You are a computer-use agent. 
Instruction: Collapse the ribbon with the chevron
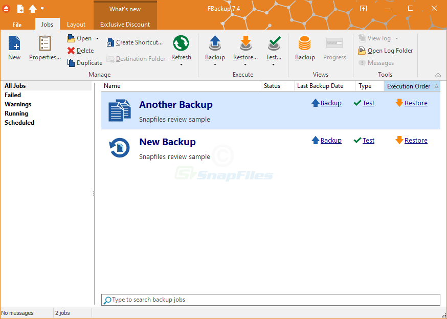tap(438, 75)
